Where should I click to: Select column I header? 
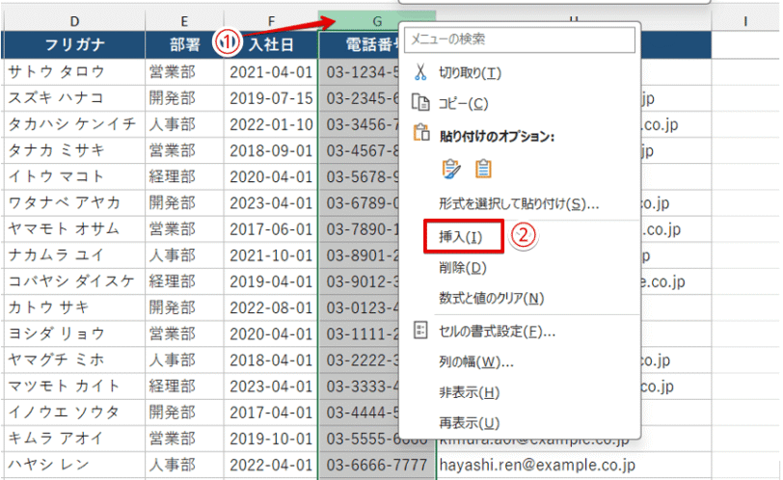[x=745, y=21]
